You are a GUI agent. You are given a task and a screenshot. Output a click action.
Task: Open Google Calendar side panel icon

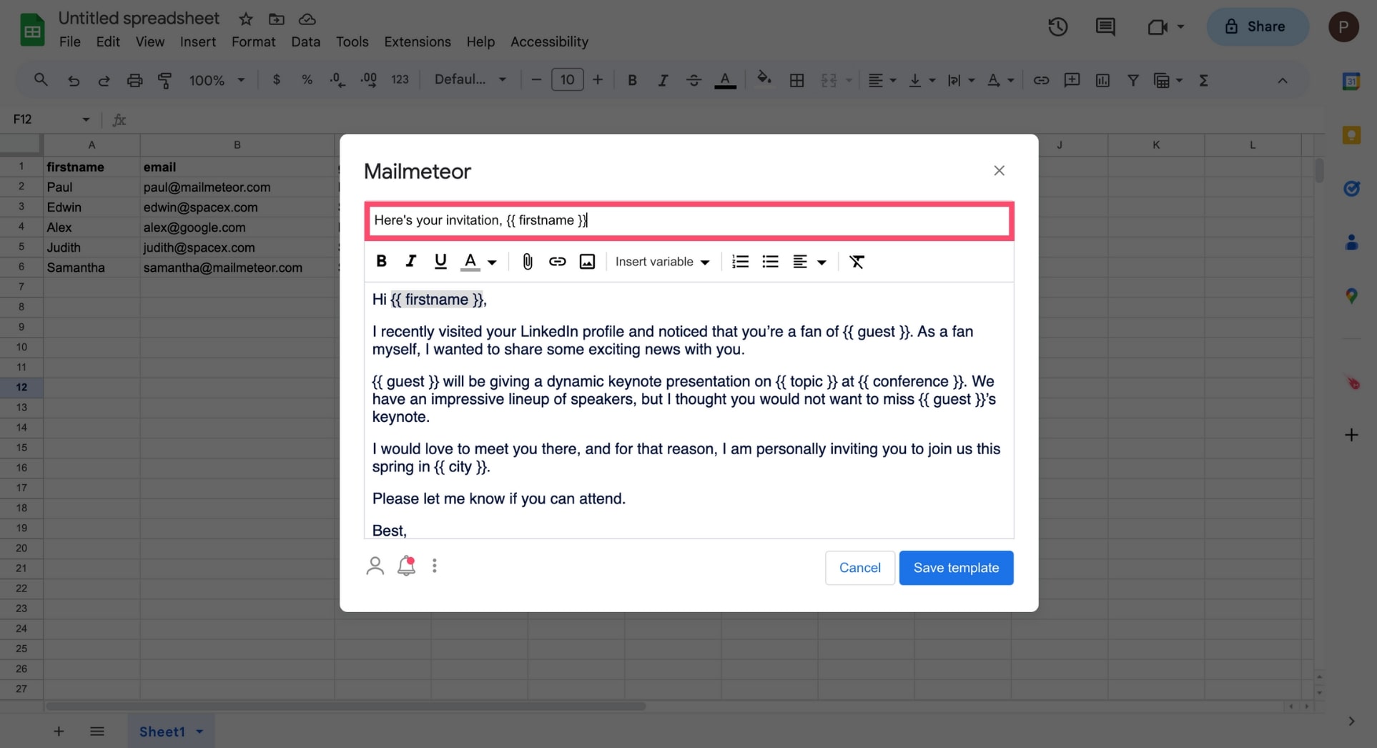pos(1351,81)
